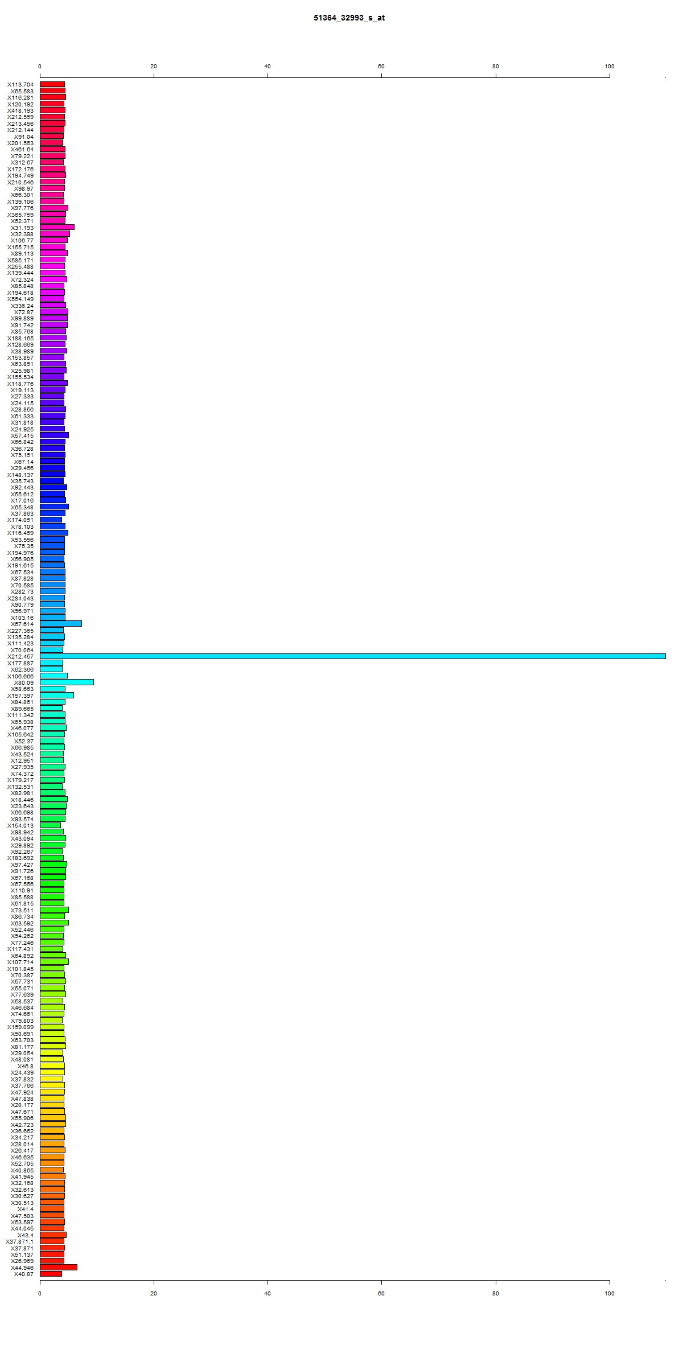Screen dimensions: 683x1366
Task: Select the X418.193 label
Action: pos(20,110)
